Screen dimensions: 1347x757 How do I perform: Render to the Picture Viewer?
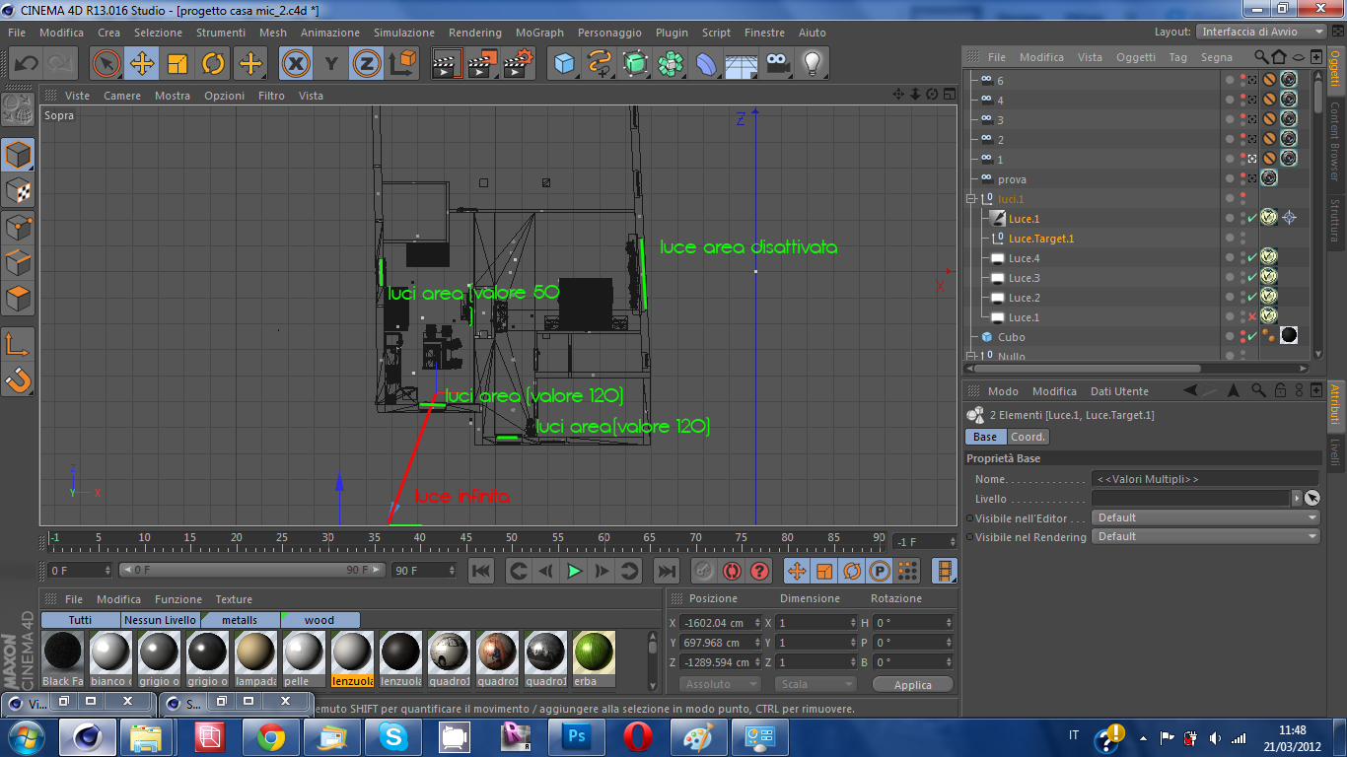click(x=483, y=65)
